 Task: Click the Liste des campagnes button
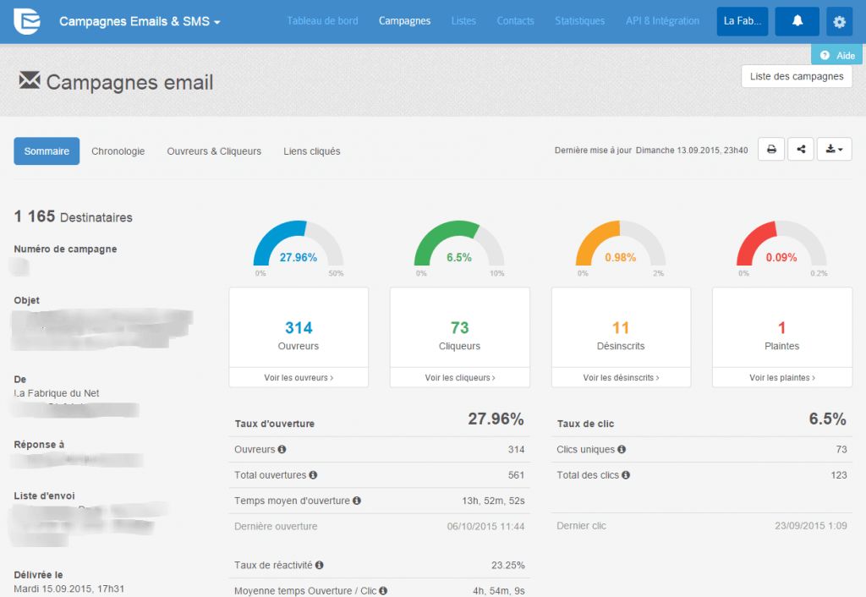pyautogui.click(x=796, y=76)
